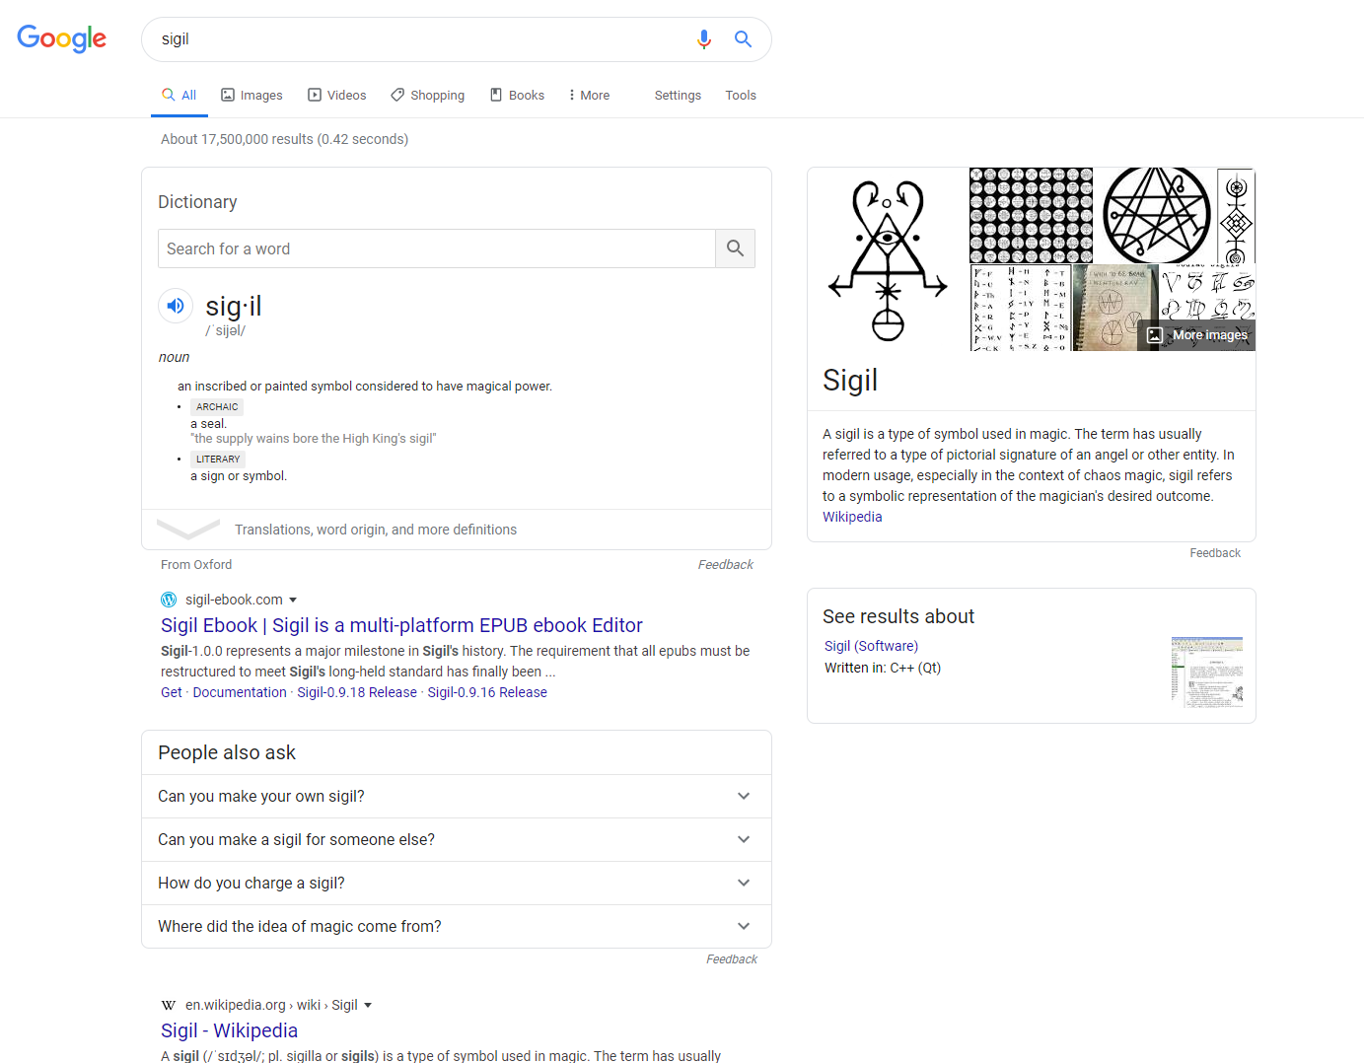This screenshot has width=1364, height=1063.
Task: Open the Documentation sitelink
Action: [x=240, y=692]
